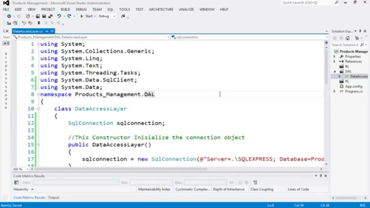Click the Open File toolbar icon

(38, 16)
